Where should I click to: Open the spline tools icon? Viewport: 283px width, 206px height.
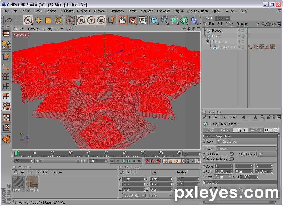164,20
